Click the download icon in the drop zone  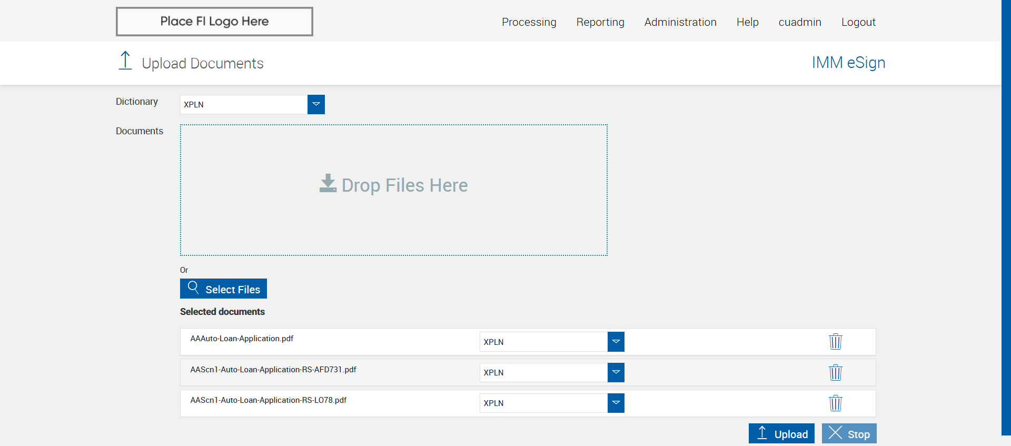click(328, 184)
